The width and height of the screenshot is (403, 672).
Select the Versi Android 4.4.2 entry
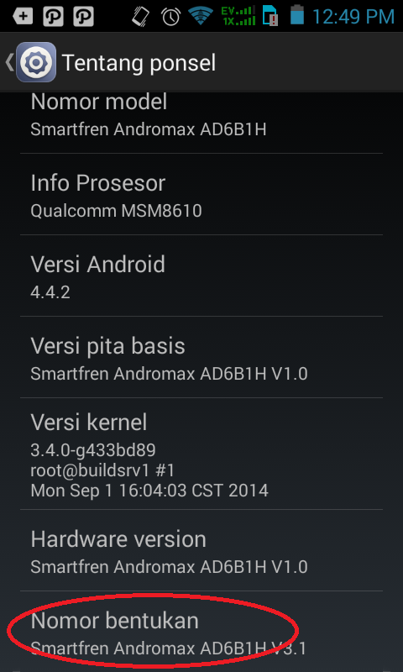201,276
